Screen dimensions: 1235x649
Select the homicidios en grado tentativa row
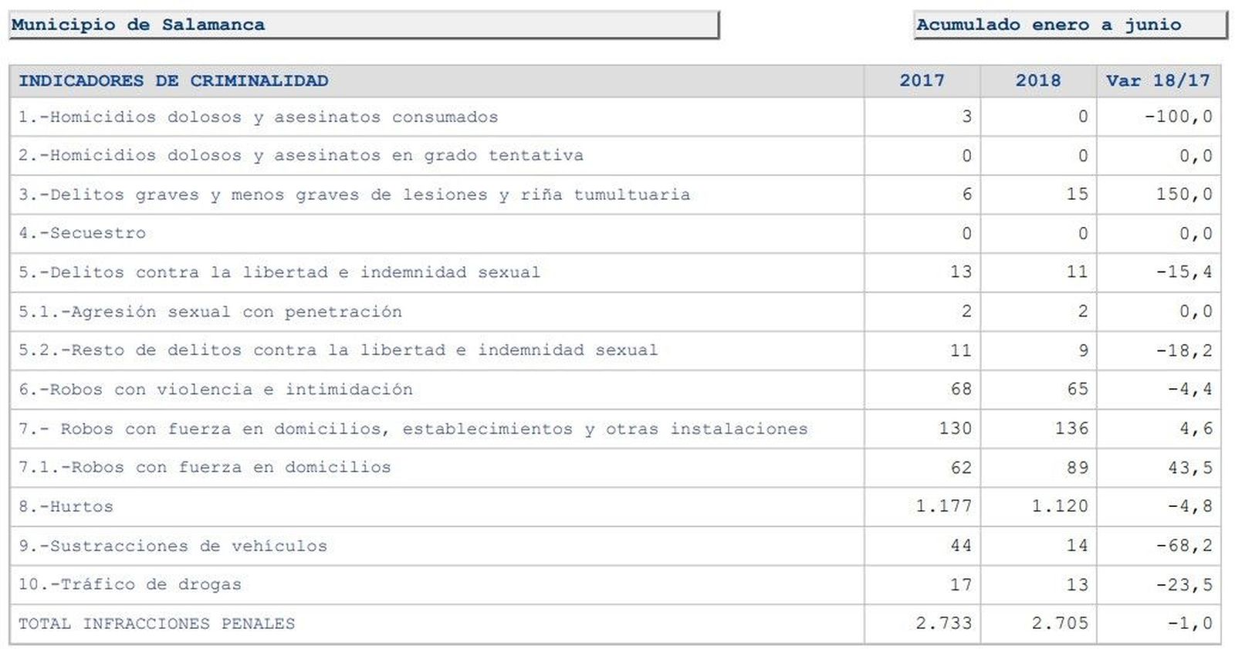point(301,156)
